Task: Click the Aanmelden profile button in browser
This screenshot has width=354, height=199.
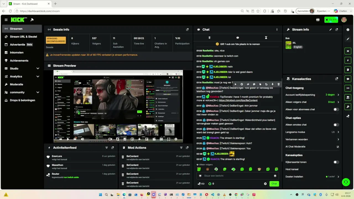Action: [x=306, y=11]
